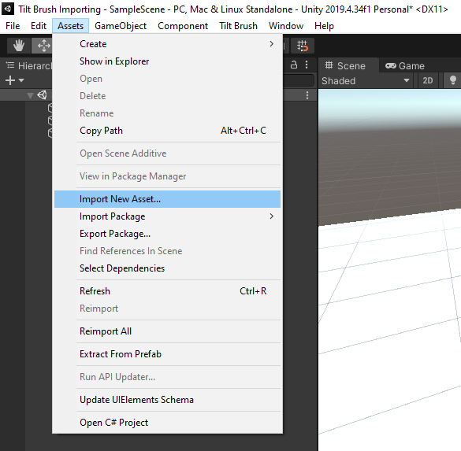Screen dimensions: 461x451
Task: Open the Hierarchy plus create dropdown
Action: tap(14, 80)
